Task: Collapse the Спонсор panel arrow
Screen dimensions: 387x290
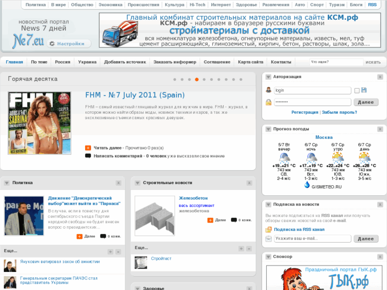Action: [x=268, y=257]
